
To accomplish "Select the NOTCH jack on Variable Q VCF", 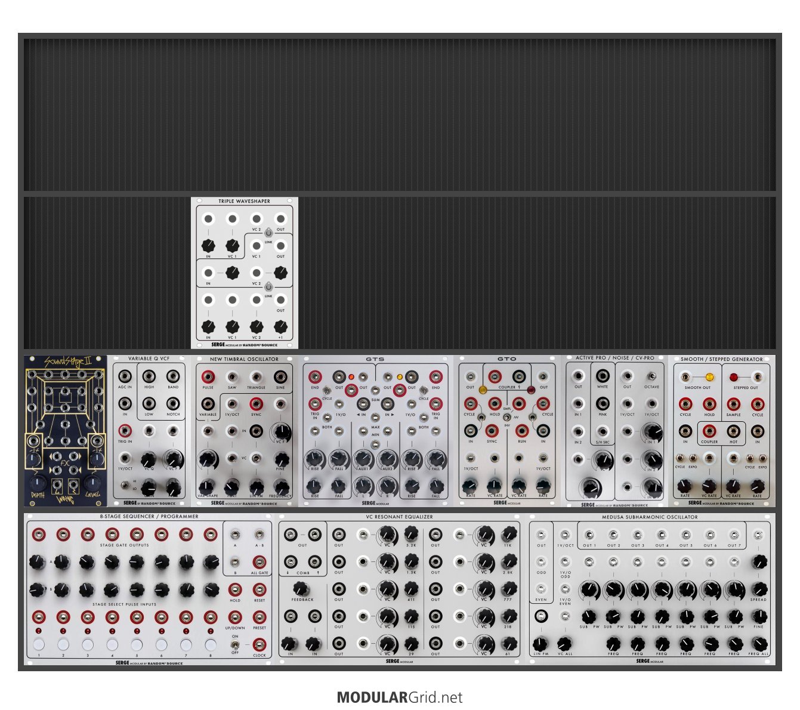I will click(173, 403).
